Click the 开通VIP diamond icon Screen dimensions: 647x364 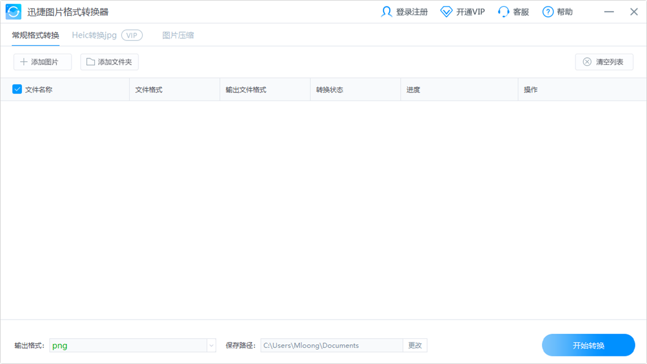click(x=445, y=11)
